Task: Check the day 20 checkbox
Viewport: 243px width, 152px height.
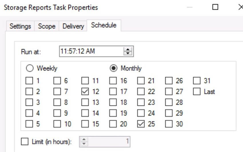Action: tap(113, 124)
